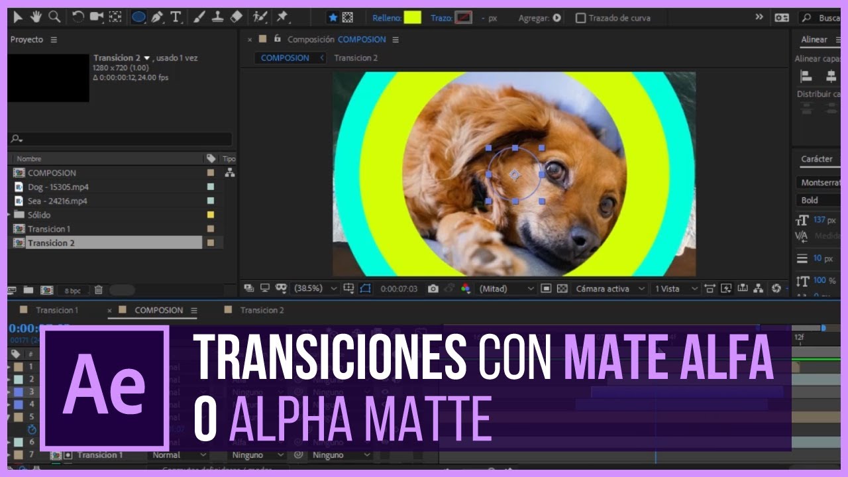Open the Cámara activa dropdown
This screenshot has width=848, height=477.
pos(610,289)
